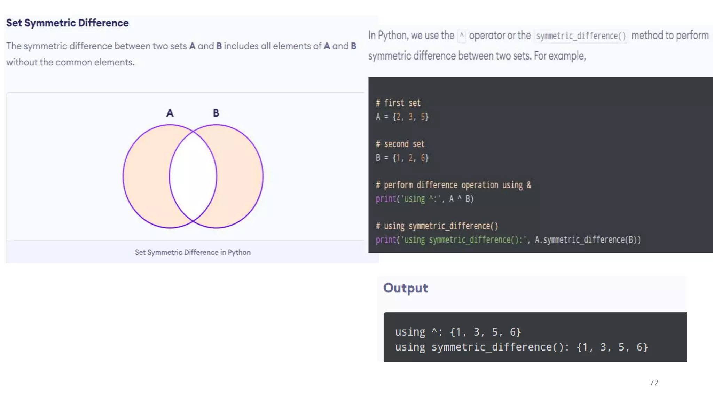Click the 'Output' heading
713x401 pixels.
tap(406, 288)
